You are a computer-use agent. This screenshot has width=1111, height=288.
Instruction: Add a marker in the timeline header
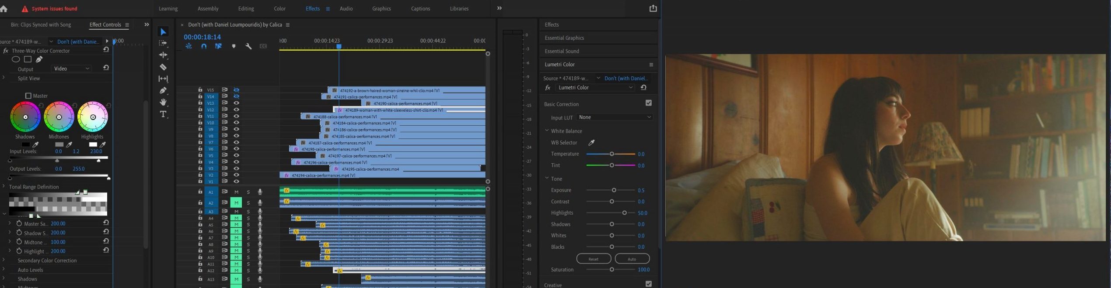(234, 46)
